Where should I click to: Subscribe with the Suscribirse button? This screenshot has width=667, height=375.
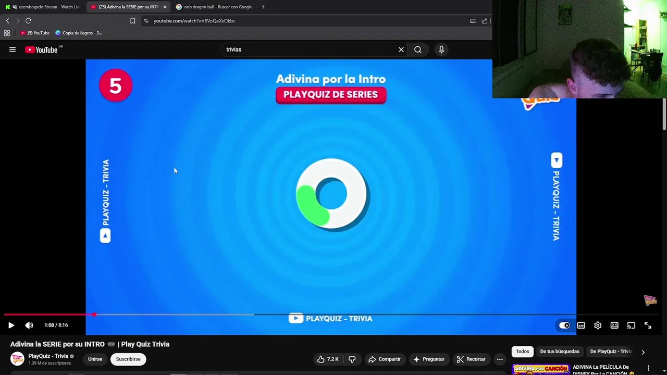(128, 359)
